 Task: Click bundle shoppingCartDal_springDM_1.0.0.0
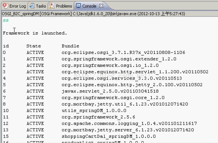[x=109, y=136]
